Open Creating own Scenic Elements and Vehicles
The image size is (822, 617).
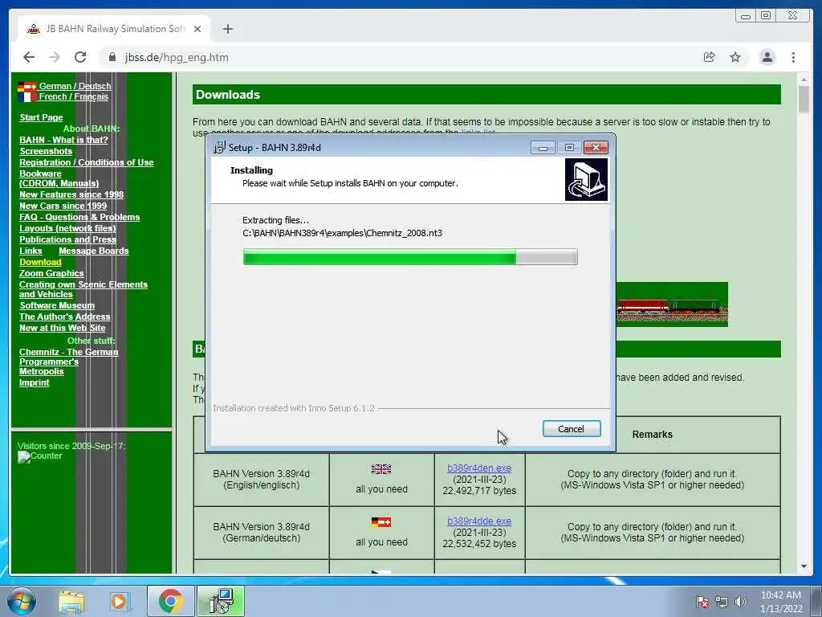[x=83, y=289]
